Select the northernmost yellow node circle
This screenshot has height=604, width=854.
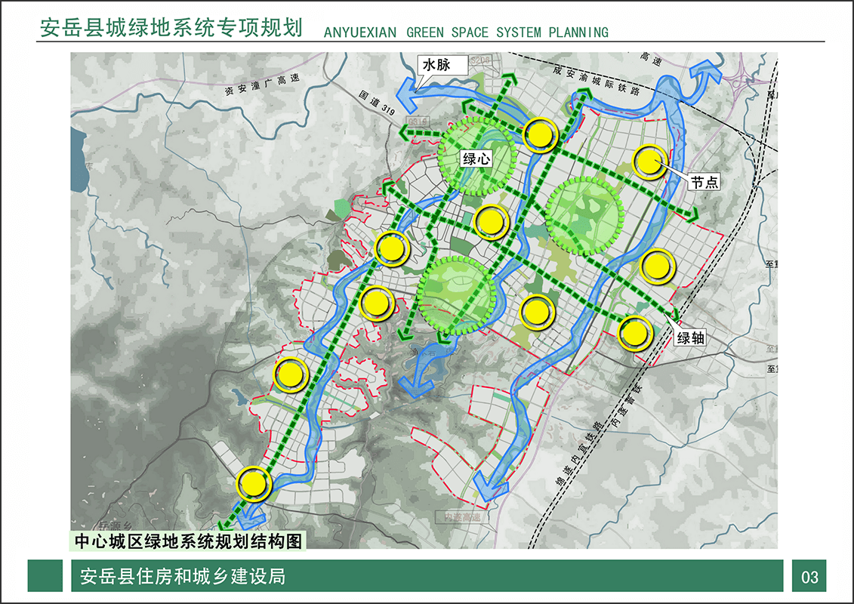(540, 136)
